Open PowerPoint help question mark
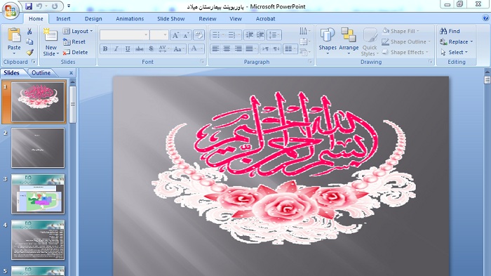 485,18
